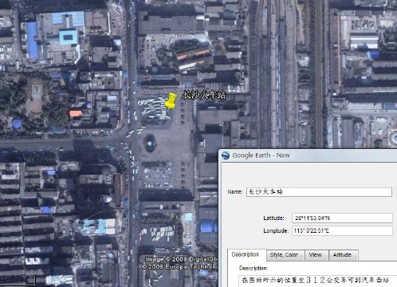Screen dimensions: 397x287
Task: Edit the Longitude field value
Action: (x=342, y=230)
